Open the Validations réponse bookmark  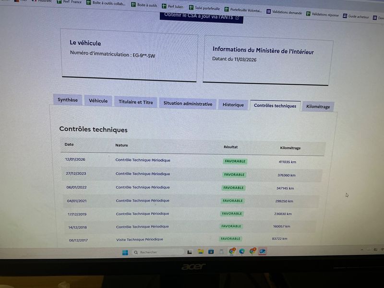(323, 14)
